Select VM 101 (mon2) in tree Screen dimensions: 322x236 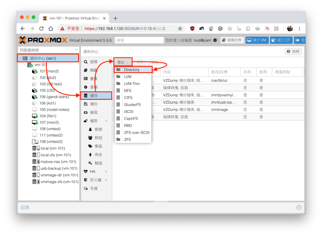coord(49,71)
